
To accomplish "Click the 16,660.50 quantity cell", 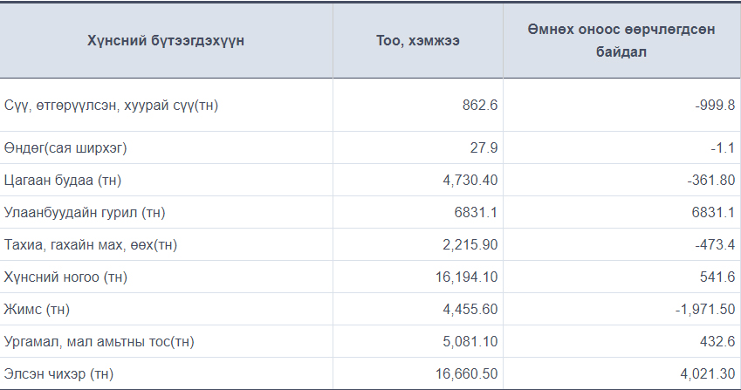I will (x=466, y=374).
